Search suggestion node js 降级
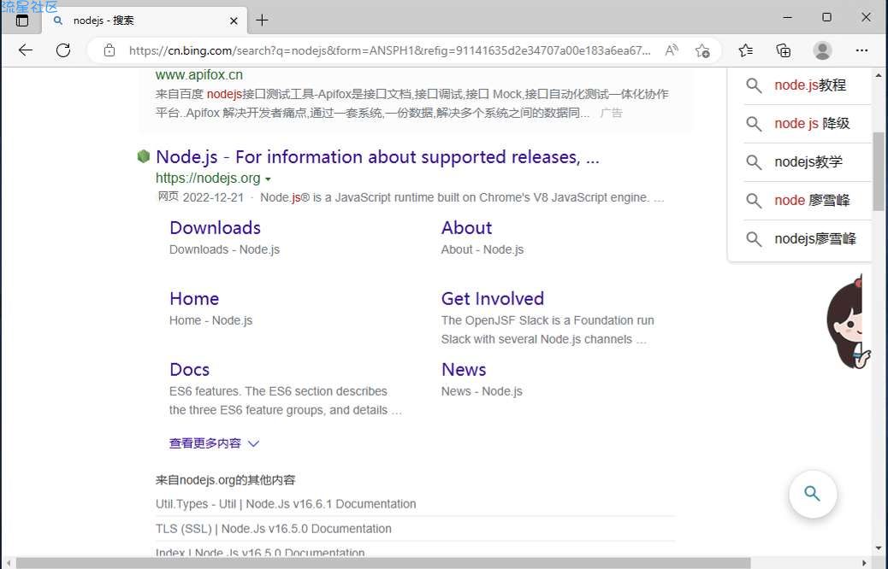The width and height of the screenshot is (888, 569). 812,123
